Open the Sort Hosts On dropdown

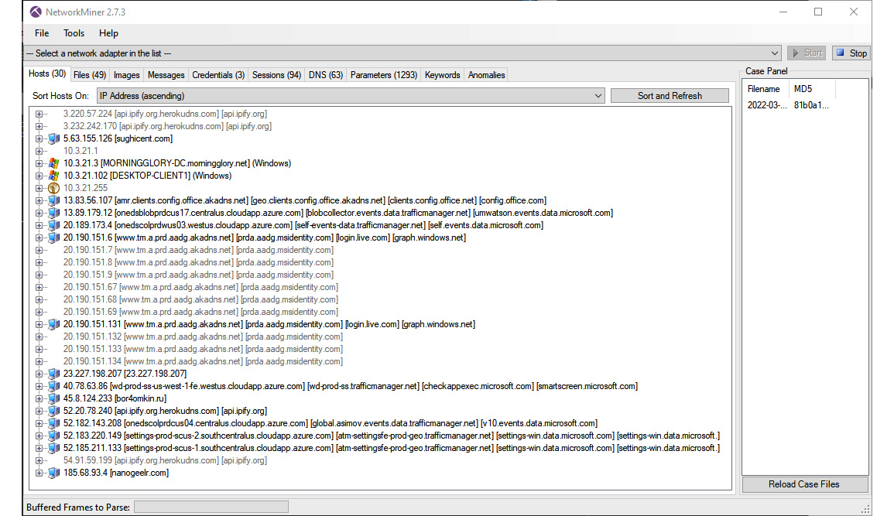[350, 96]
